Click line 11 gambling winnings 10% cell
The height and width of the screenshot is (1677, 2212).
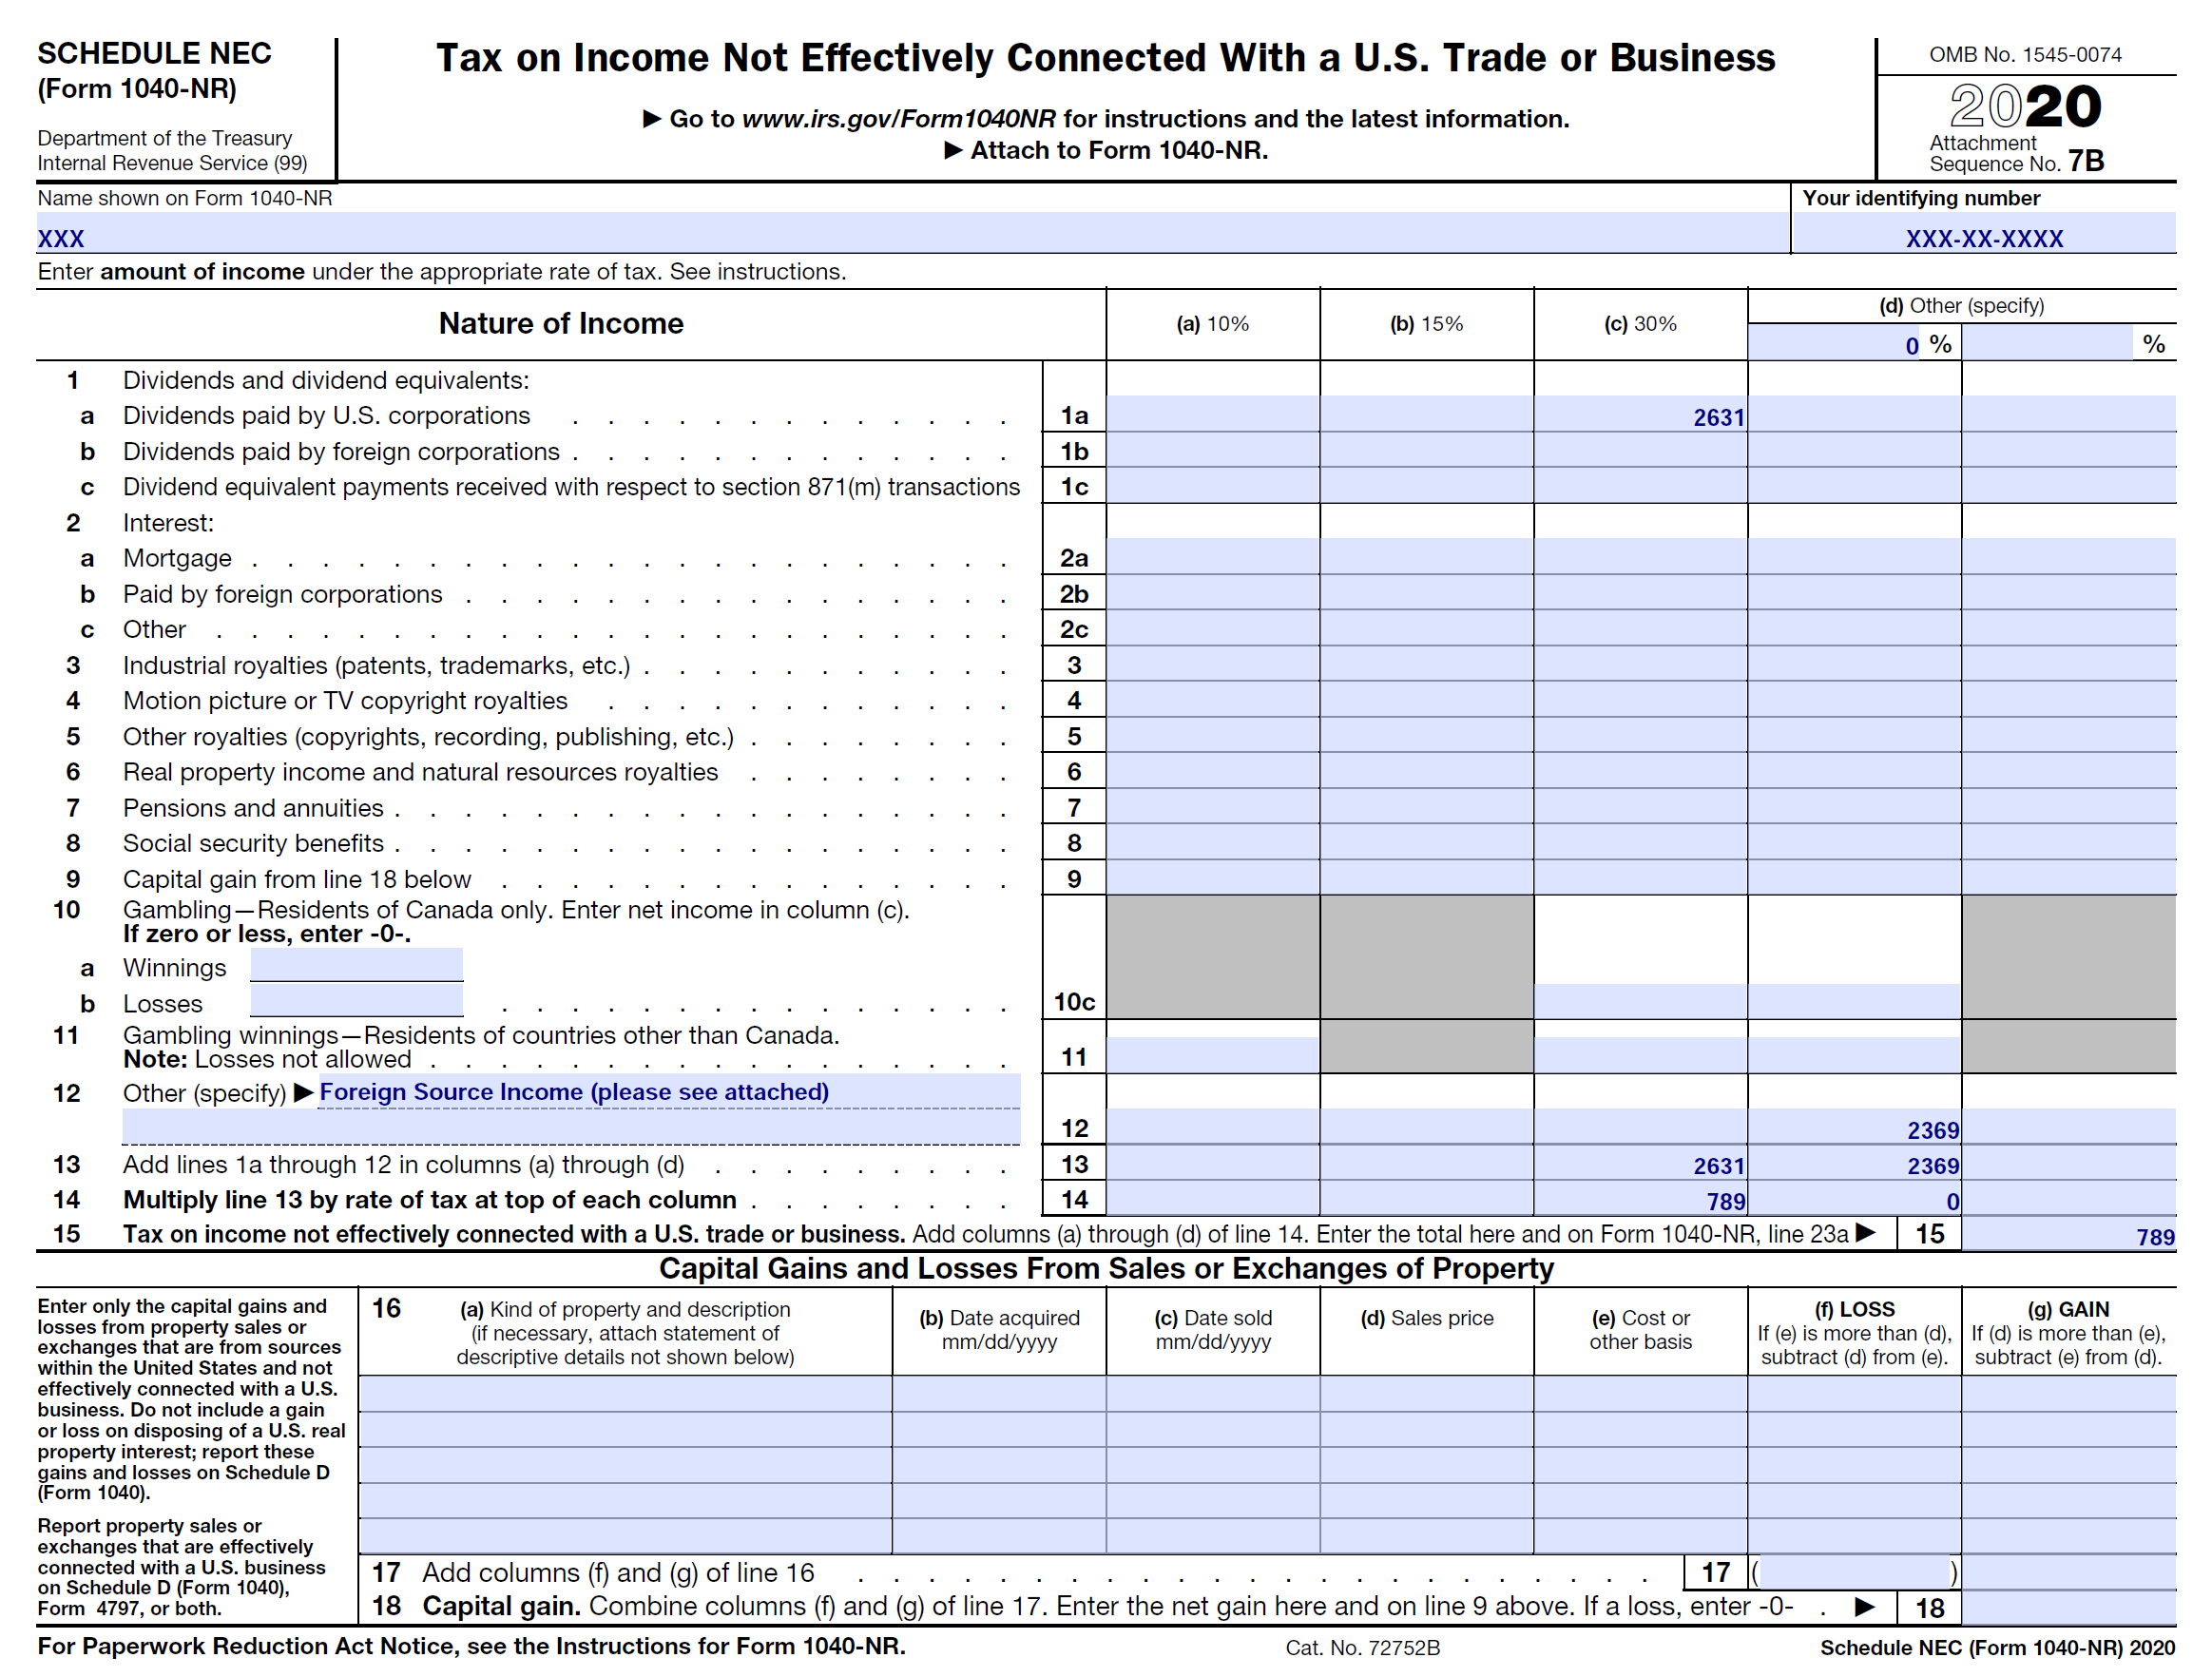pyautogui.click(x=1213, y=1056)
